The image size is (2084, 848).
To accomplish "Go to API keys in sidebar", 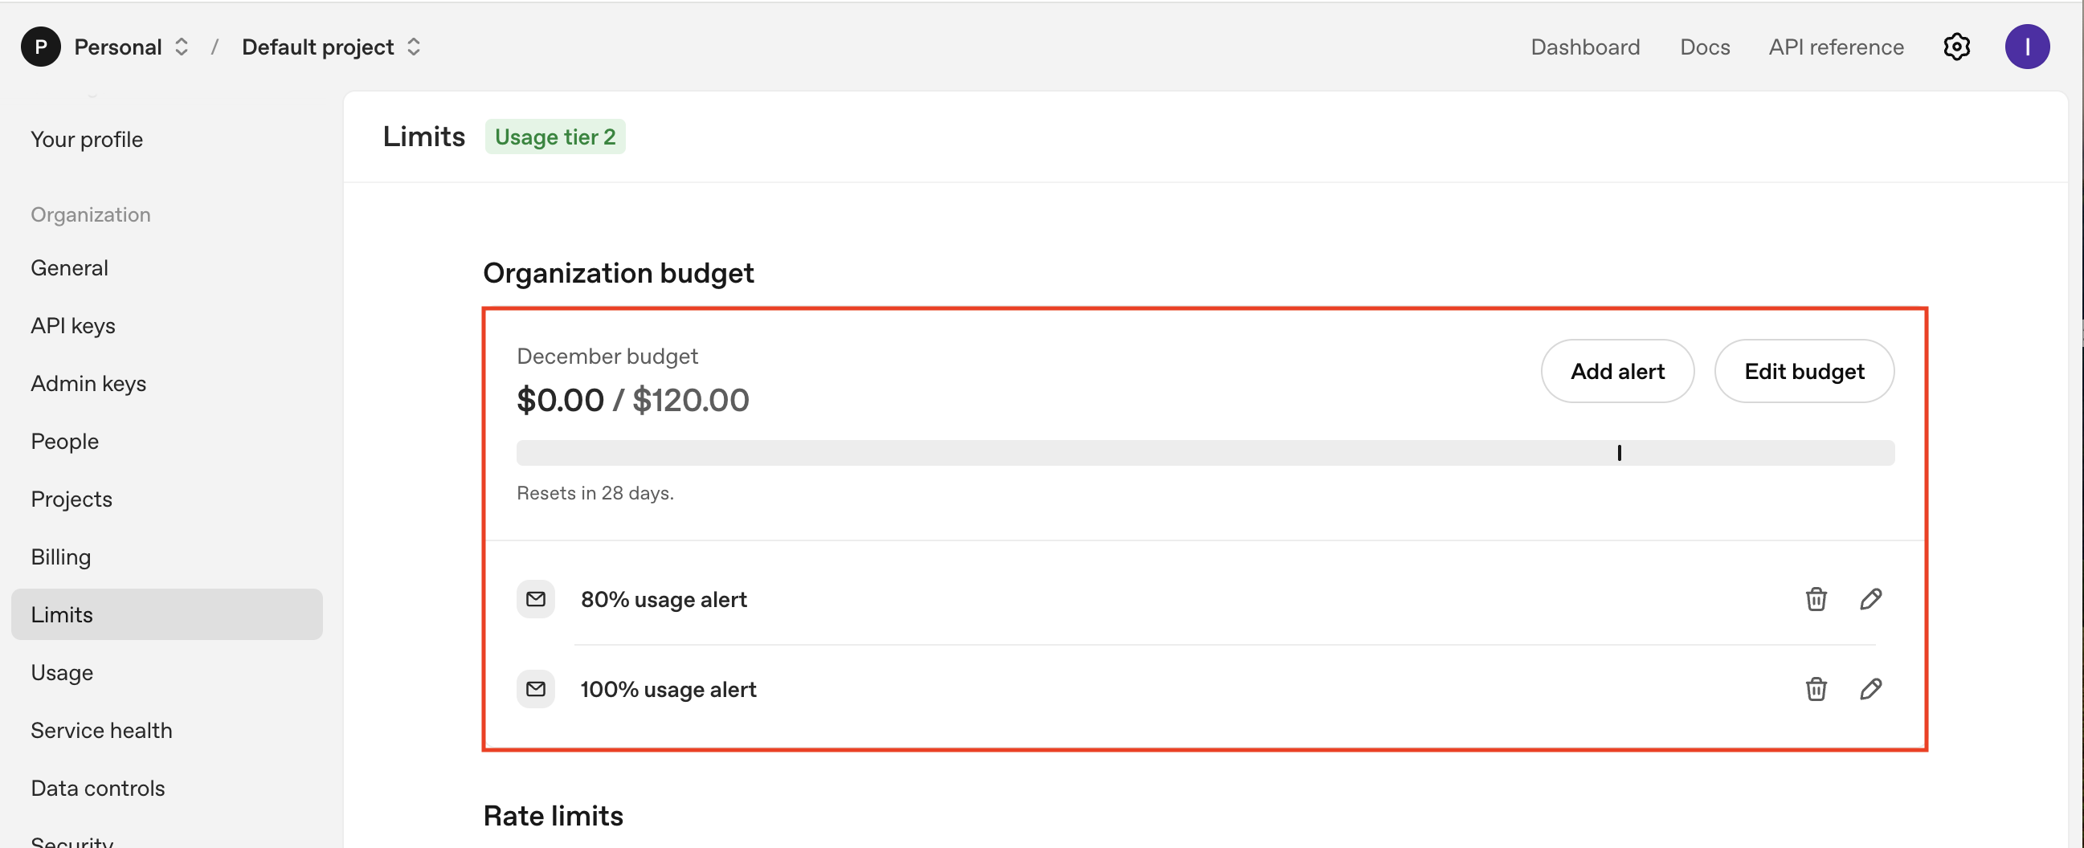I will point(73,326).
